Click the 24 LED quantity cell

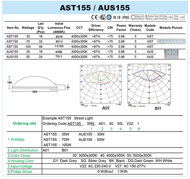41,57
